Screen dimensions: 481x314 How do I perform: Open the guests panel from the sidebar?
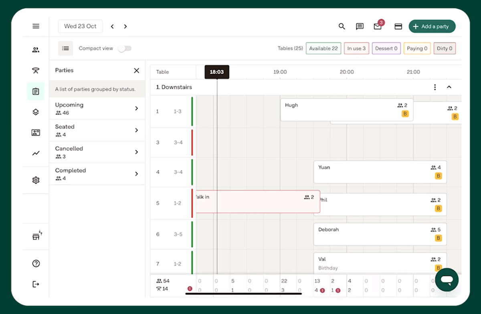coord(36,49)
